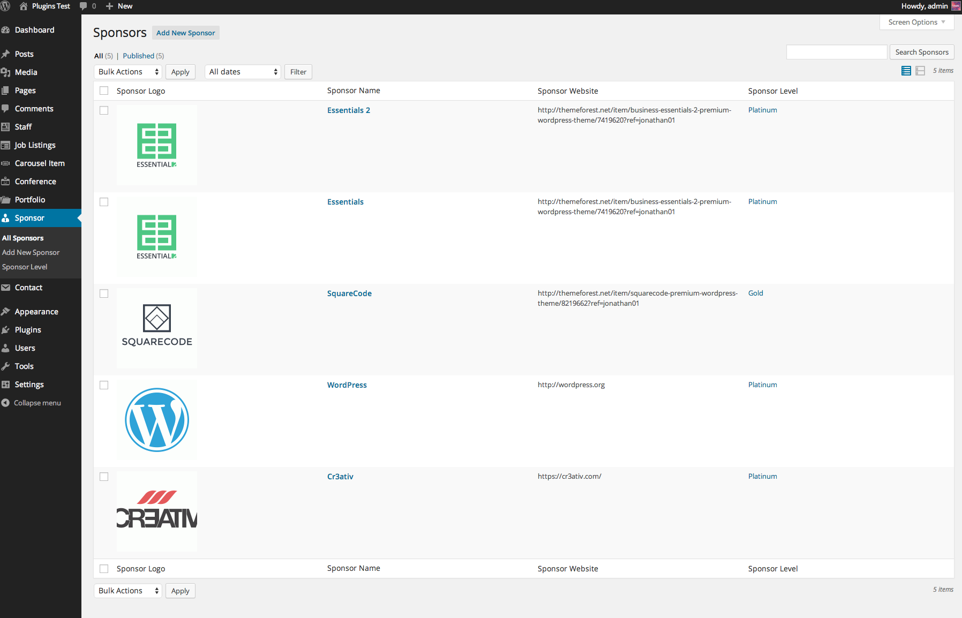Image resolution: width=962 pixels, height=618 pixels.
Task: Click the Settings sidebar icon
Action: tap(6, 385)
